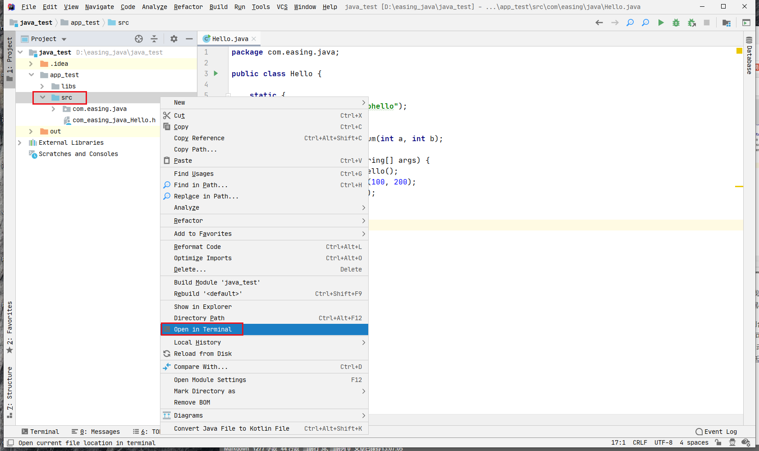
Task: Open the Messages tool window
Action: 96,432
